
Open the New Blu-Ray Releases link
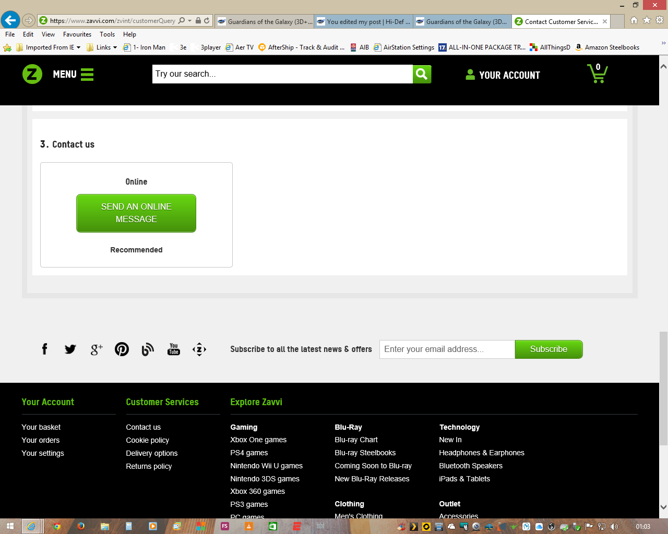coord(372,479)
